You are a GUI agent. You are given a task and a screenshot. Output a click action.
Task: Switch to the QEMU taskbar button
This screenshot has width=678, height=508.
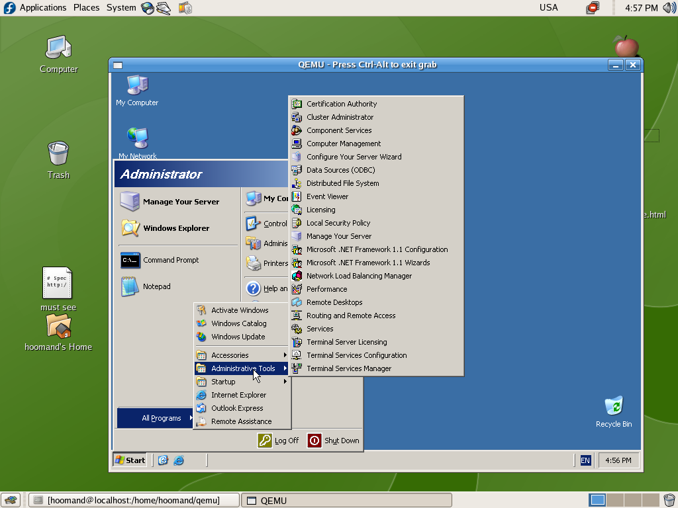[346, 501]
